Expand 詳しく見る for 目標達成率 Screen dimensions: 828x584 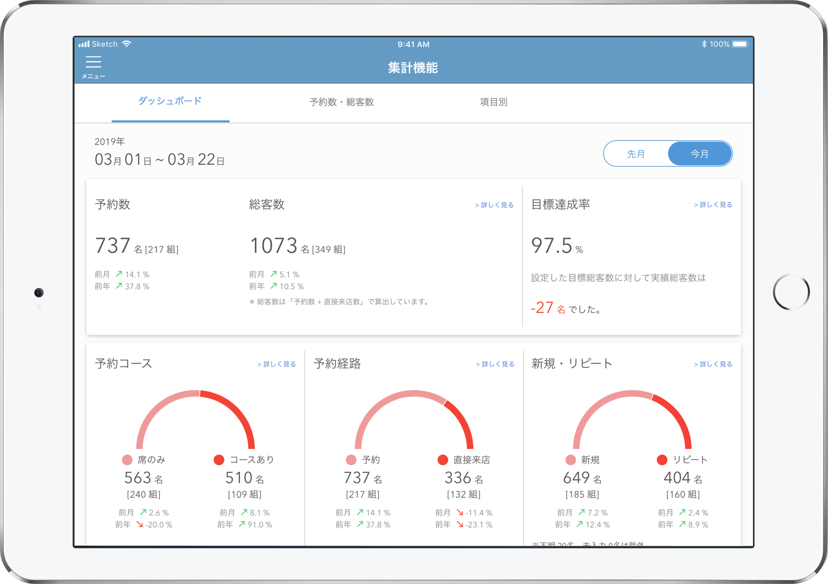point(713,205)
